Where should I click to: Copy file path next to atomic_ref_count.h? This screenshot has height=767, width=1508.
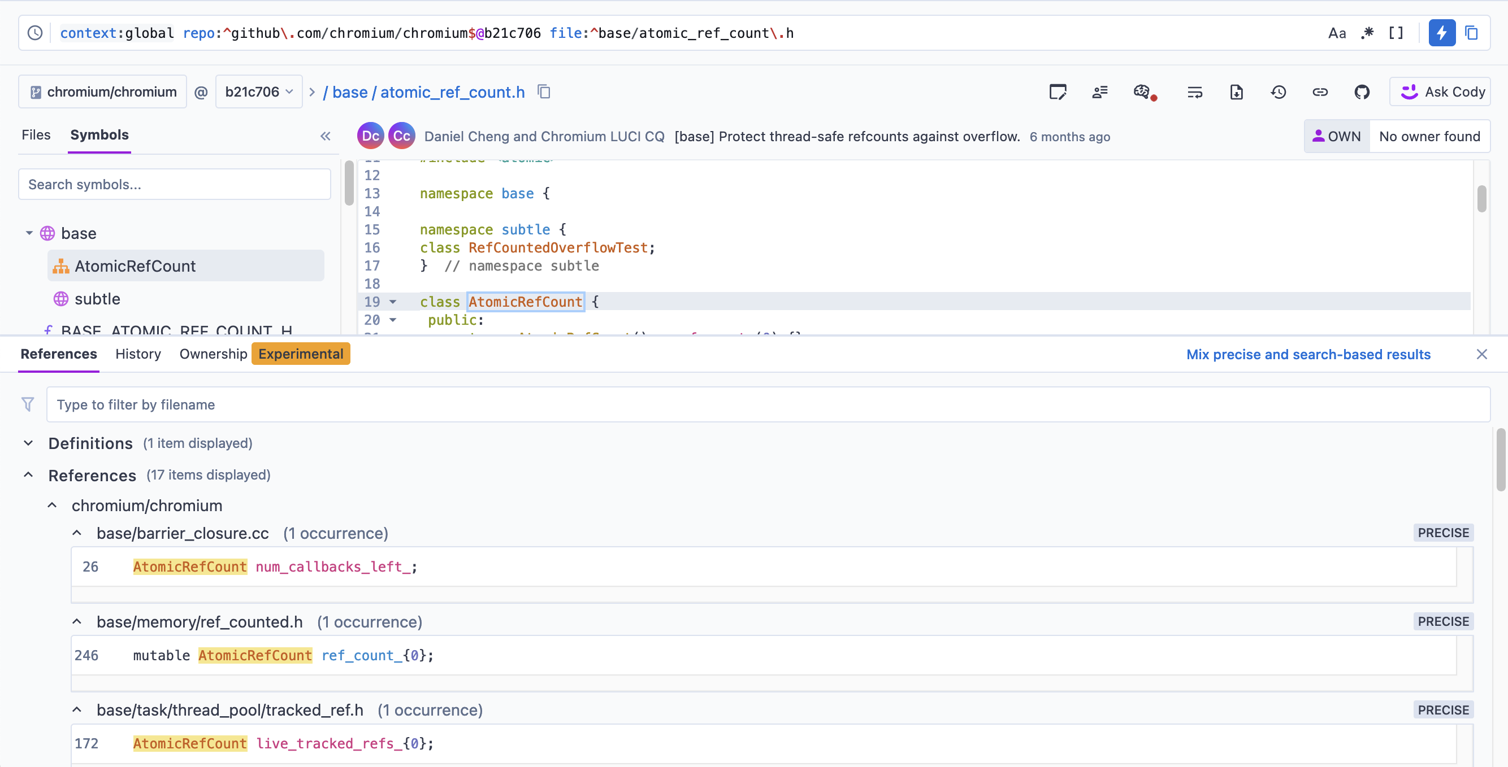[x=544, y=92]
